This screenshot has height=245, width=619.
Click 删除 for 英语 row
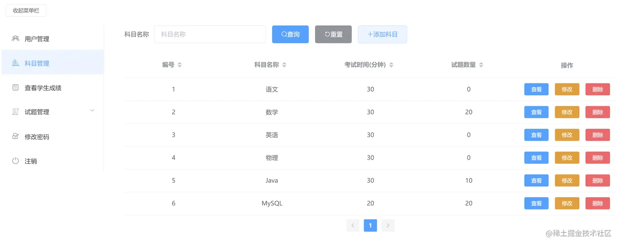click(x=598, y=135)
